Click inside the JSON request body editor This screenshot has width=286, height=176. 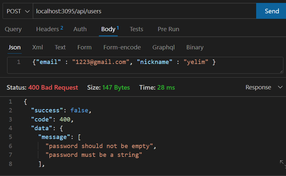[145, 65]
